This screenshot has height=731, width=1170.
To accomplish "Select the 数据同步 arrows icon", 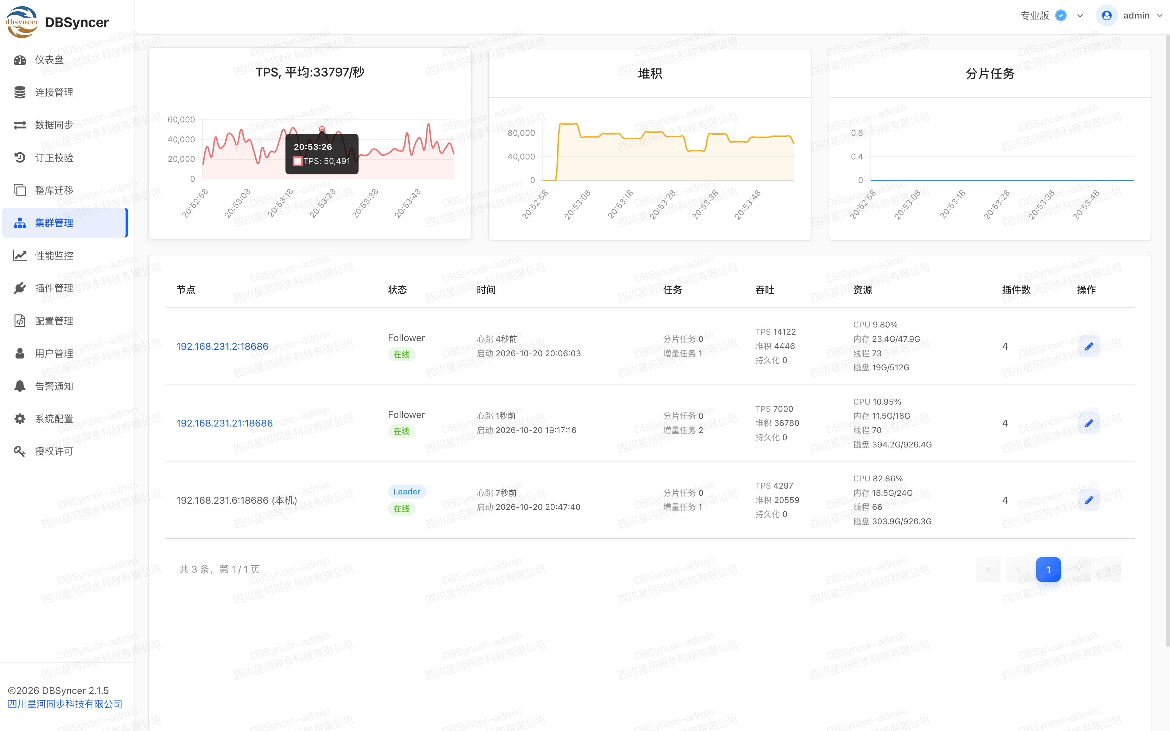I will tap(20, 125).
